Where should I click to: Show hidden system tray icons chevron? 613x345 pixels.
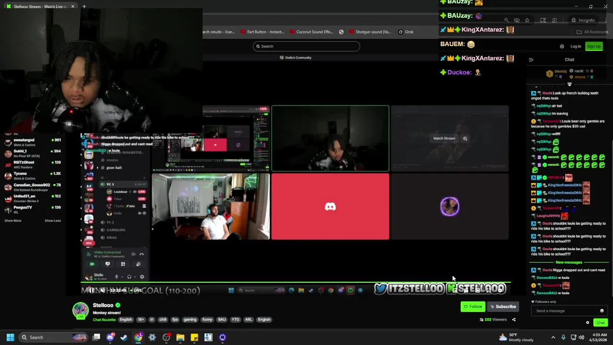(x=553, y=337)
